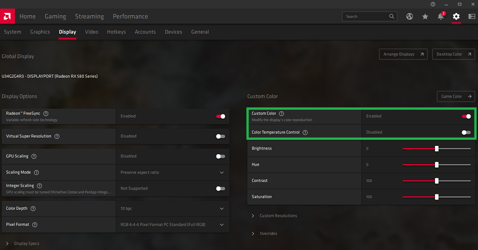Switch to Graphics settings tab

[x=40, y=32]
